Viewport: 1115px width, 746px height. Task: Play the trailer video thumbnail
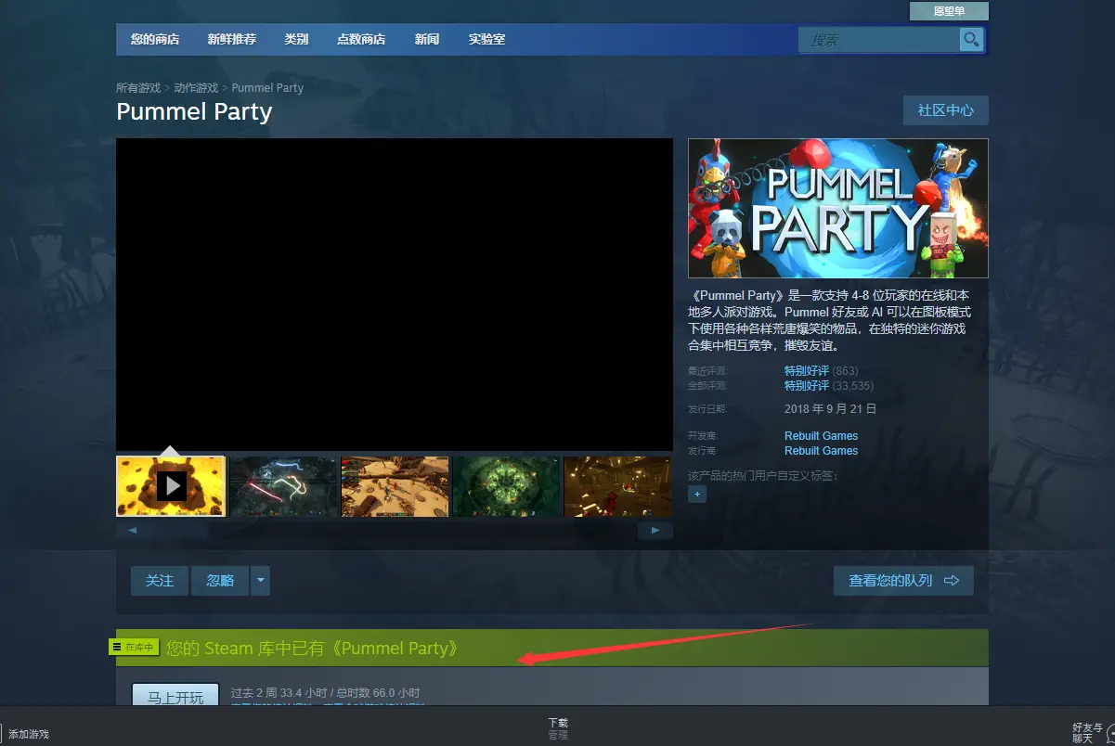(x=171, y=486)
